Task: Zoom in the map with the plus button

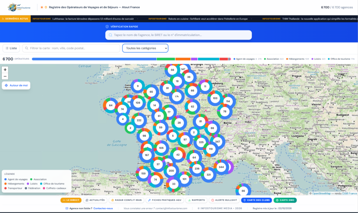Action: (5, 70)
